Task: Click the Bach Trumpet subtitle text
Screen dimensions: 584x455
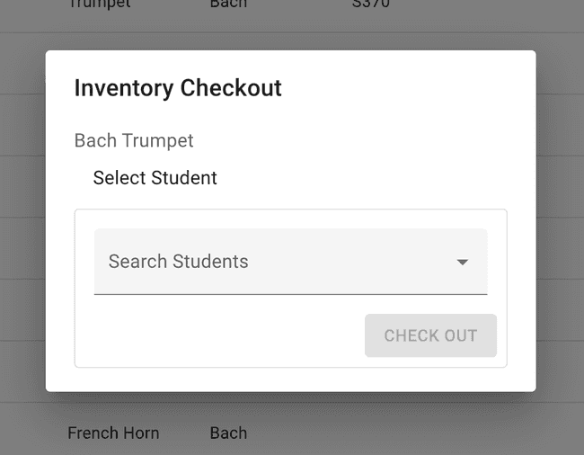Action: pos(134,140)
